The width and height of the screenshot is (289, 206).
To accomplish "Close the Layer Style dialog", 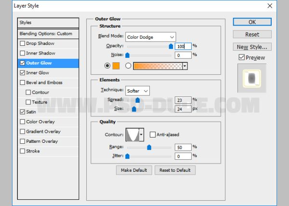I will click(x=270, y=6).
